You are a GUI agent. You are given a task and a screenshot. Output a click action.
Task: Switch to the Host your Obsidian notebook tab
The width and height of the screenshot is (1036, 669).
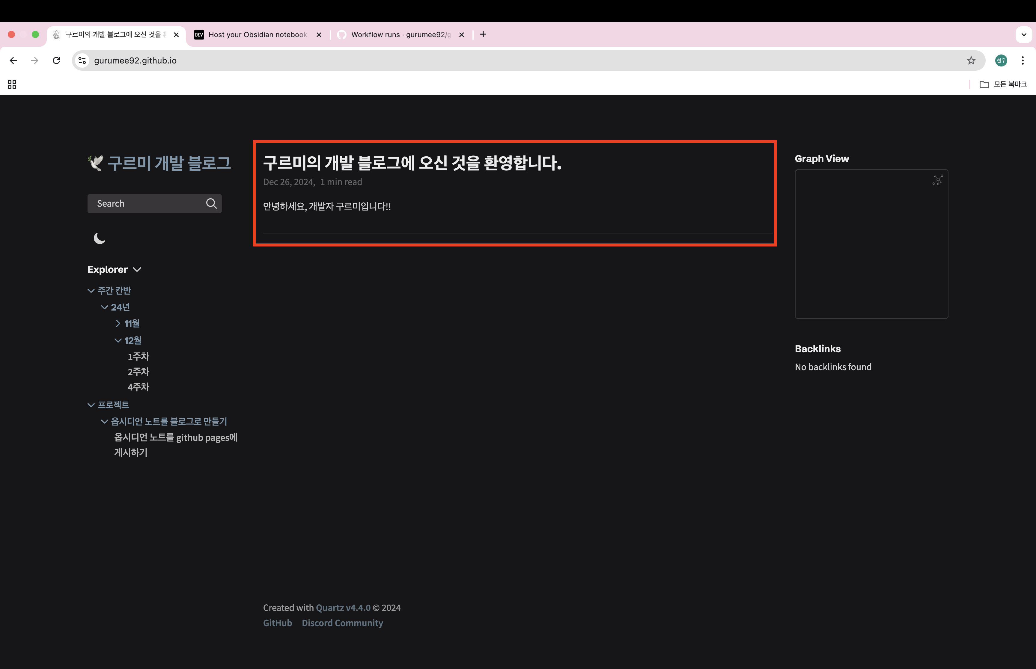tap(258, 35)
